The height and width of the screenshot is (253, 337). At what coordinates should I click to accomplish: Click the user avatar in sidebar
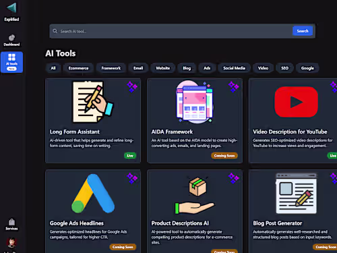point(11,243)
